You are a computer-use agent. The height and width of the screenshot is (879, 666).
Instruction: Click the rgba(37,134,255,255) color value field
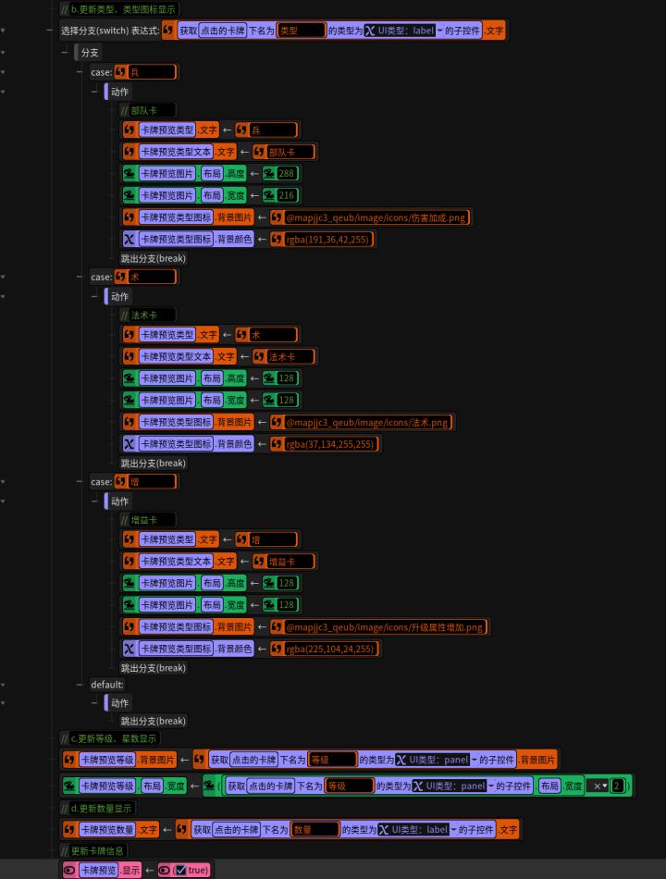coord(329,444)
